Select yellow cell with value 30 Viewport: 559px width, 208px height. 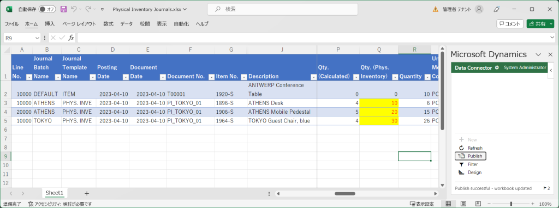click(379, 120)
